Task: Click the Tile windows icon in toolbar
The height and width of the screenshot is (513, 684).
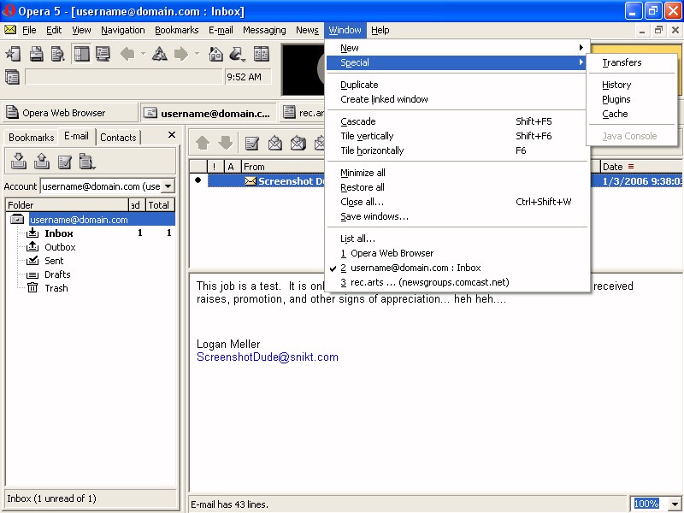Action: pos(262,54)
